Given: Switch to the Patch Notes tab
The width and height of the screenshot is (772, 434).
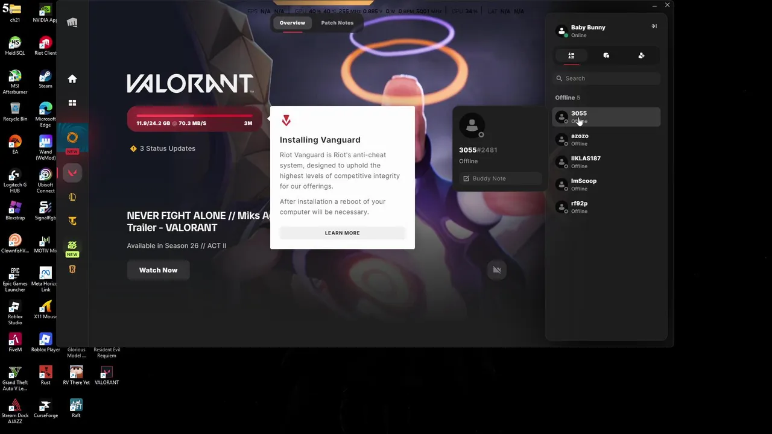Looking at the screenshot, I should click(x=337, y=23).
